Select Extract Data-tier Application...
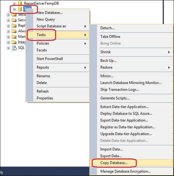 [131, 107]
